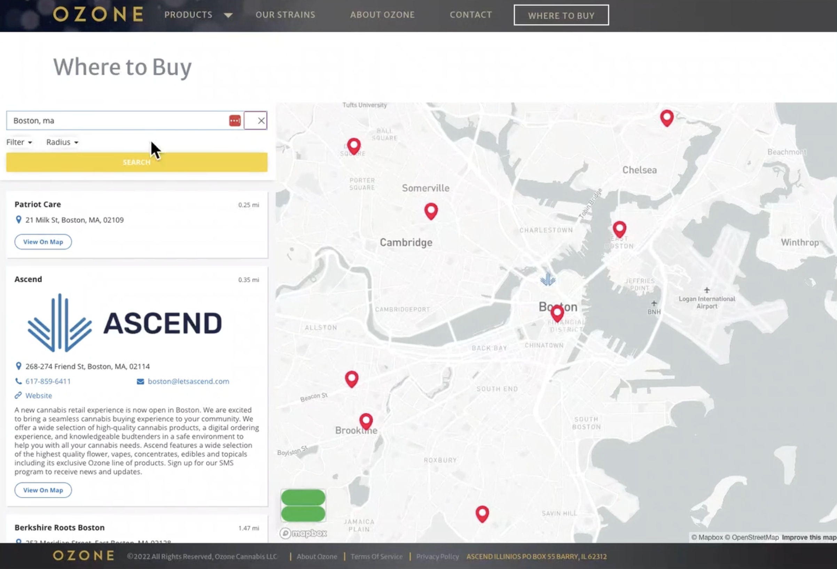837x569 pixels.
Task: Click Ascend phone icon
Action: tap(18, 381)
